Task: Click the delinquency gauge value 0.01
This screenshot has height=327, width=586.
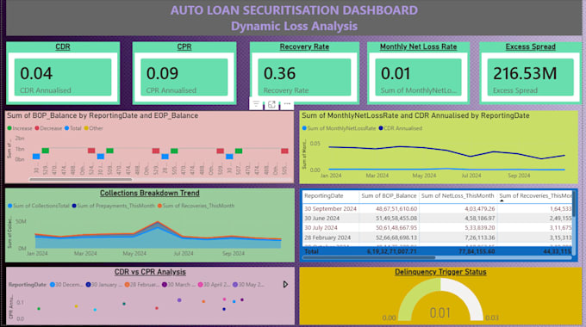Action: pyautogui.click(x=439, y=313)
